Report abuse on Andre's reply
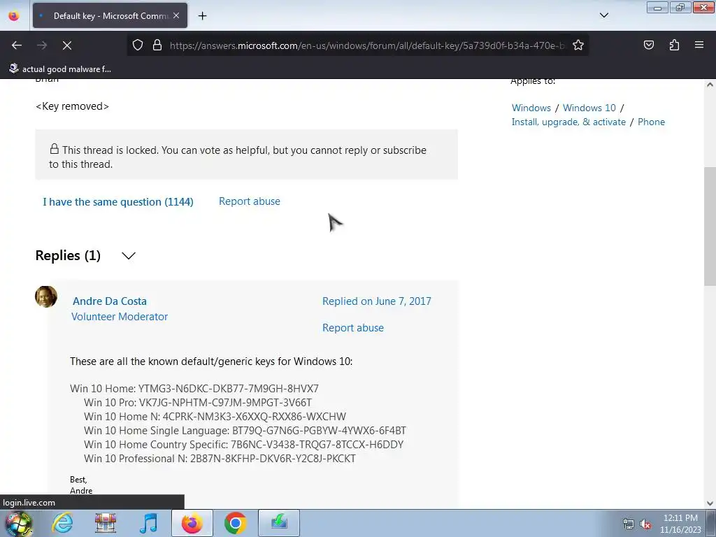The width and height of the screenshot is (716, 537). tap(353, 328)
